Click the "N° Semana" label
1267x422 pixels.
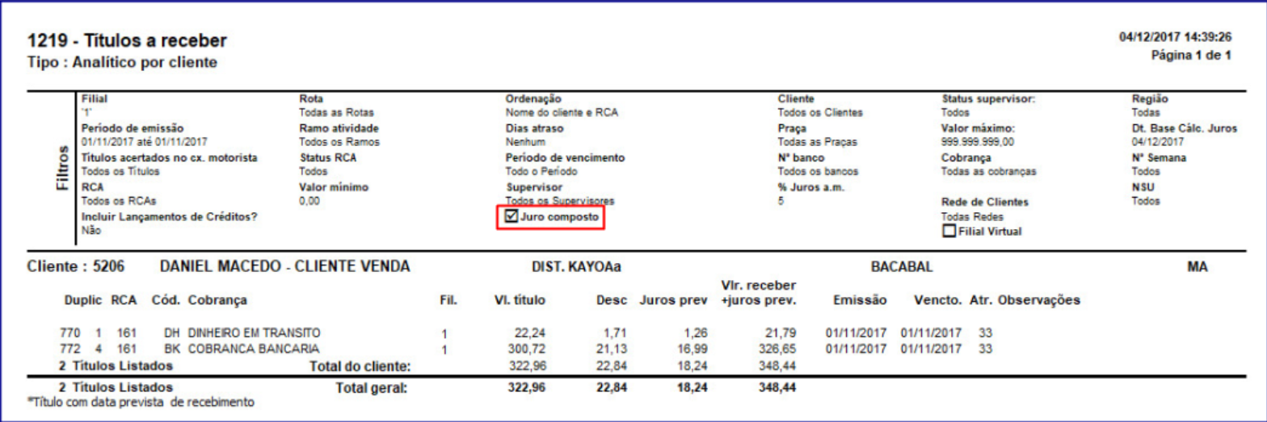coord(1159,158)
